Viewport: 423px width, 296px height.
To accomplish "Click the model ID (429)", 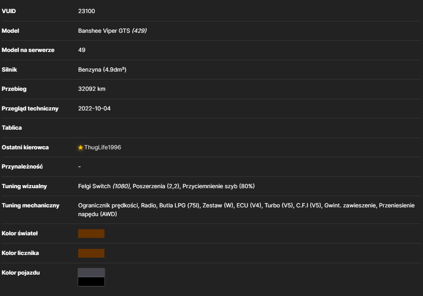I will 139,31.
